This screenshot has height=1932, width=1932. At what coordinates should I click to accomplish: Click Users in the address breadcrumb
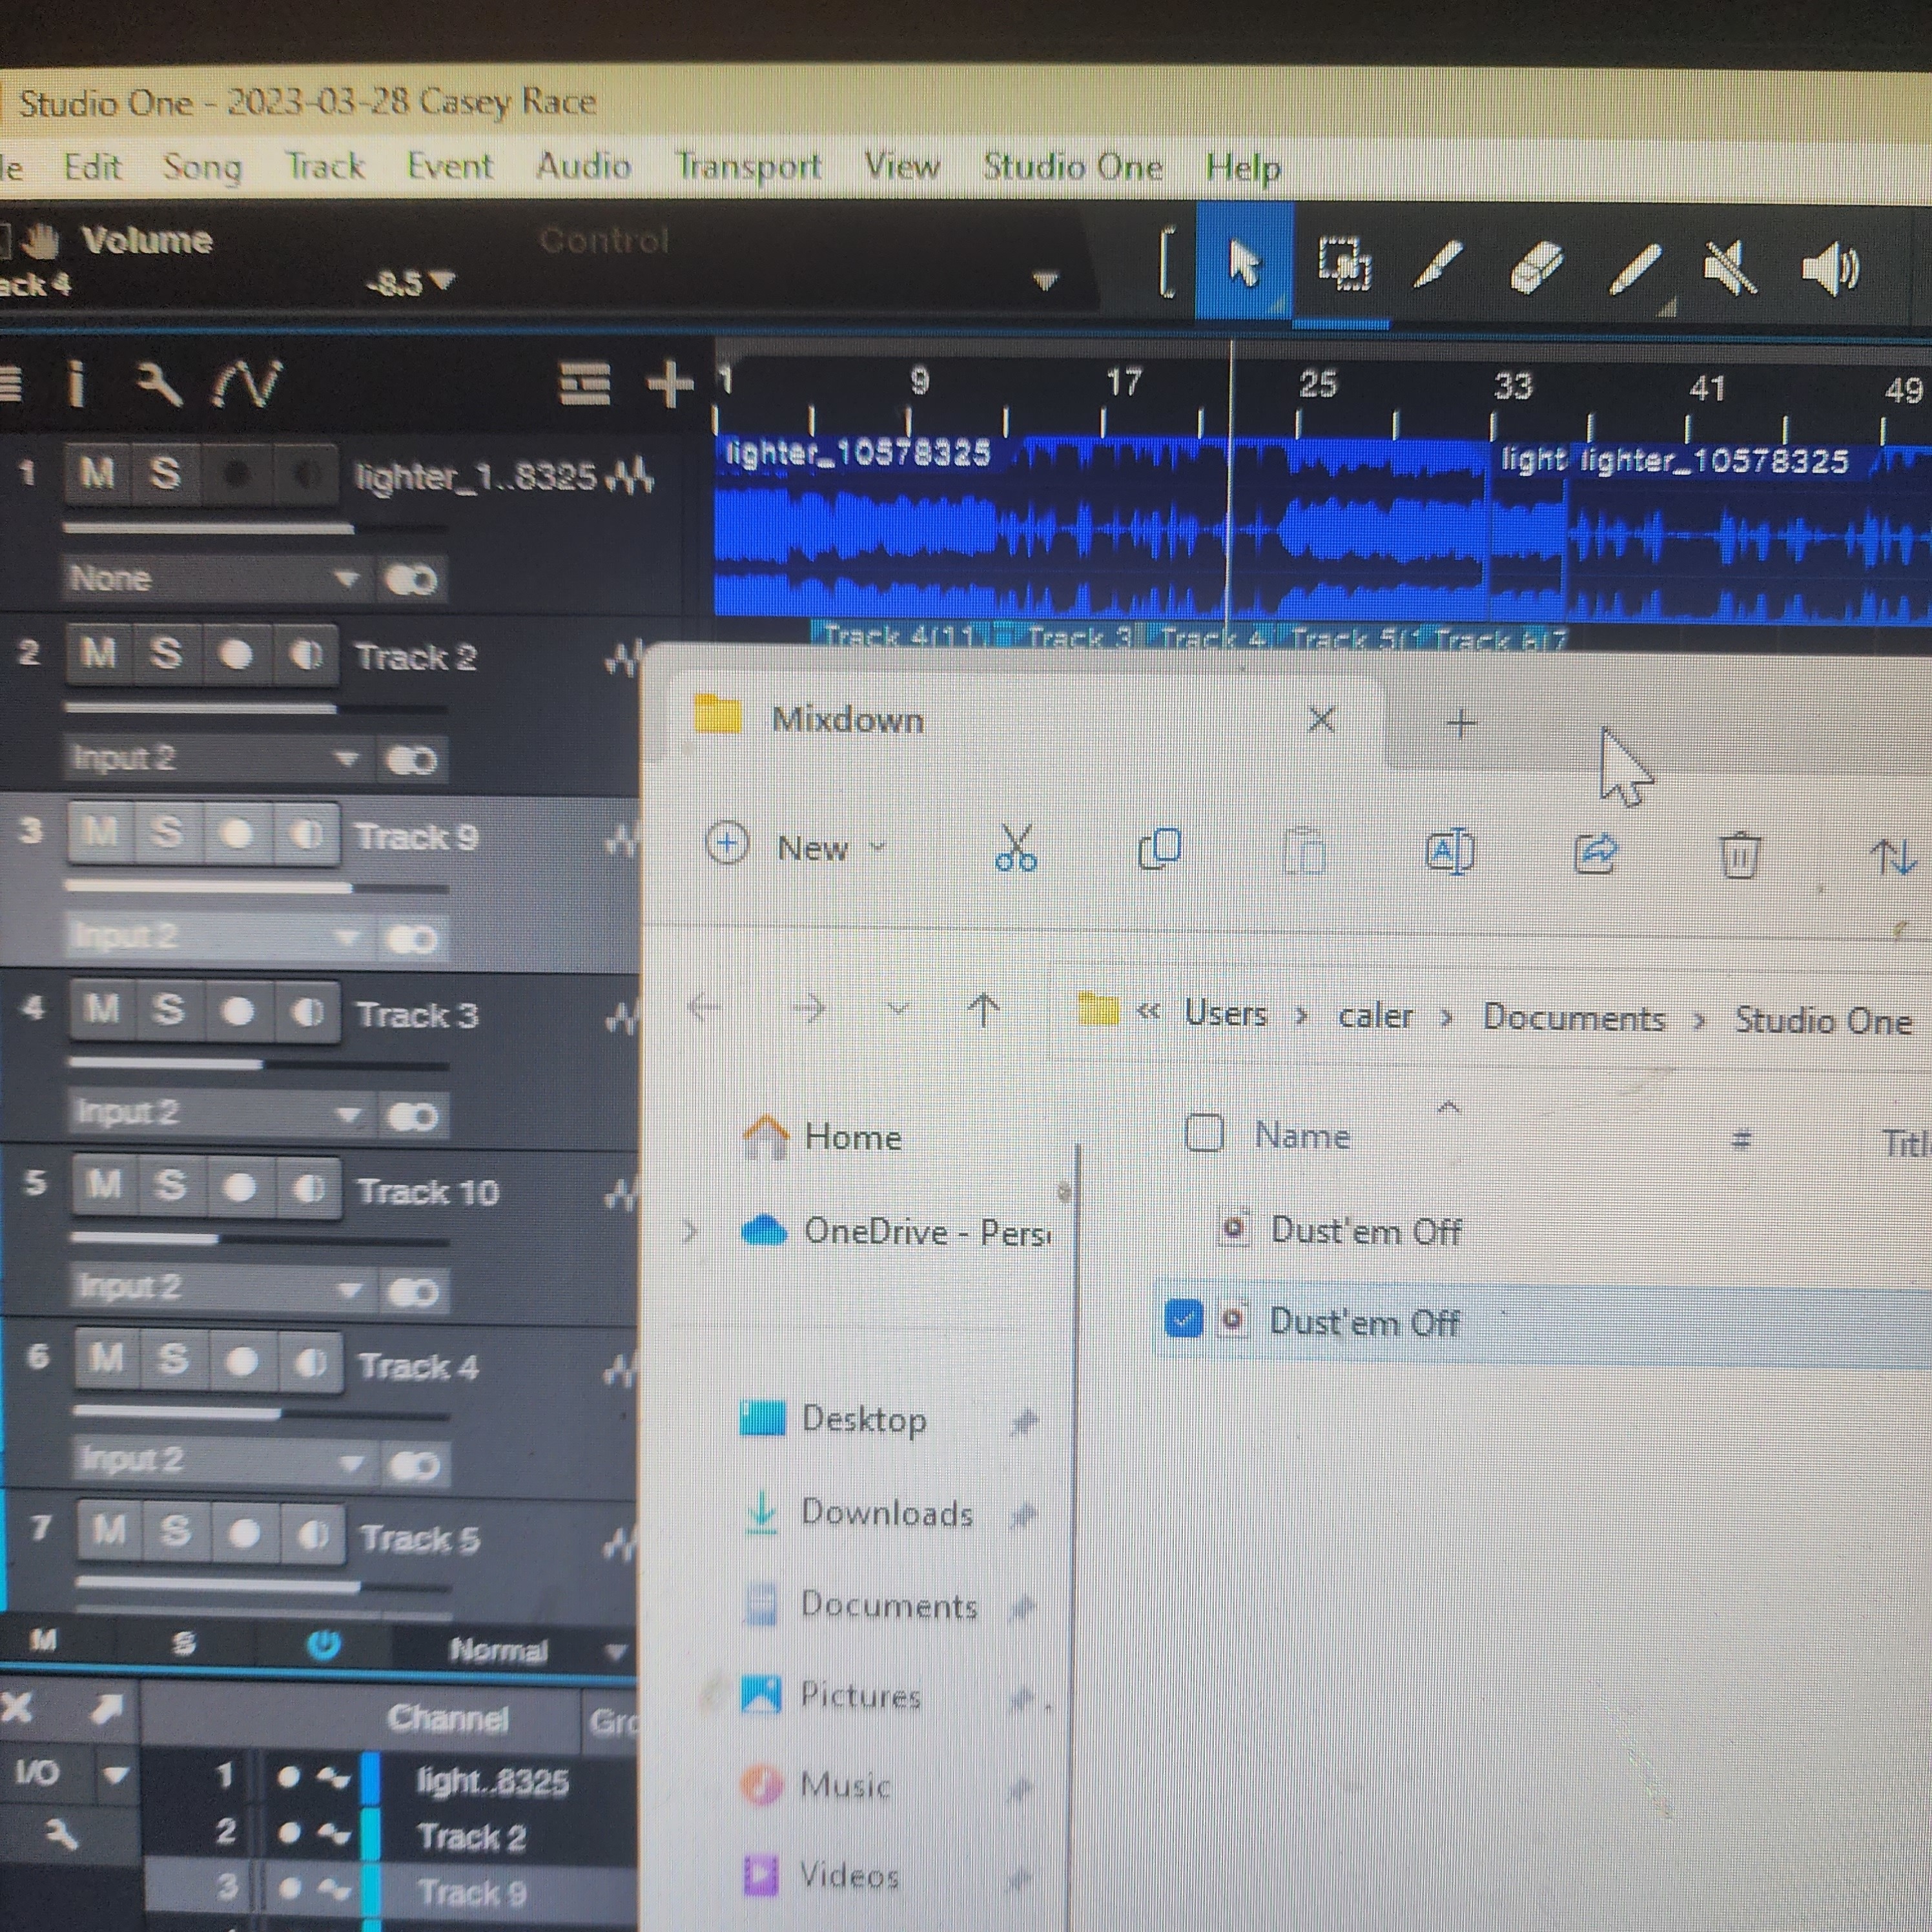coord(1226,1014)
